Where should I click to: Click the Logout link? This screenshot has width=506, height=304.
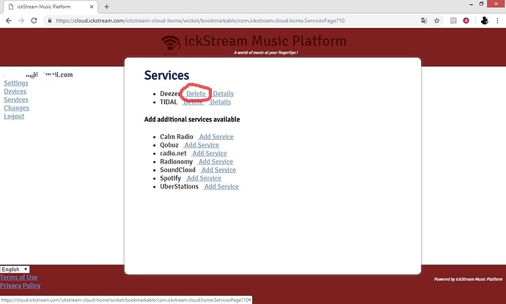coord(14,116)
